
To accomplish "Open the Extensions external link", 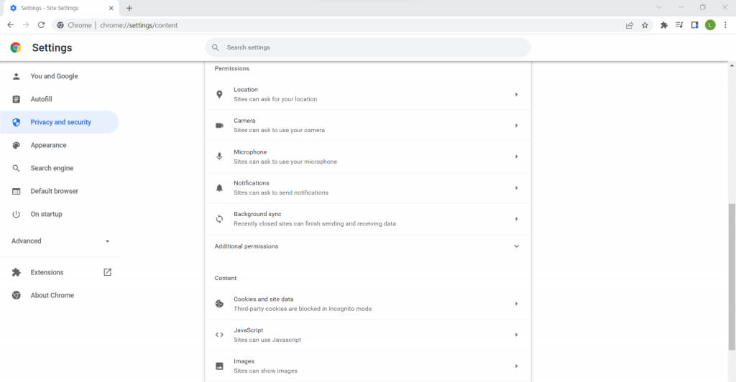I will pos(107,272).
